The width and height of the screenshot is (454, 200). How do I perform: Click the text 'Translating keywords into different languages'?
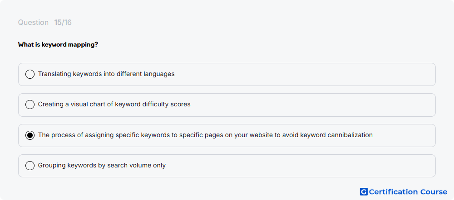coord(106,74)
